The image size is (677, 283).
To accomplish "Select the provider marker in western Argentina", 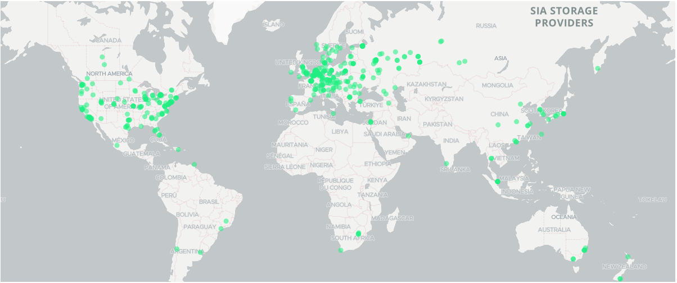I will pyautogui.click(x=177, y=249).
